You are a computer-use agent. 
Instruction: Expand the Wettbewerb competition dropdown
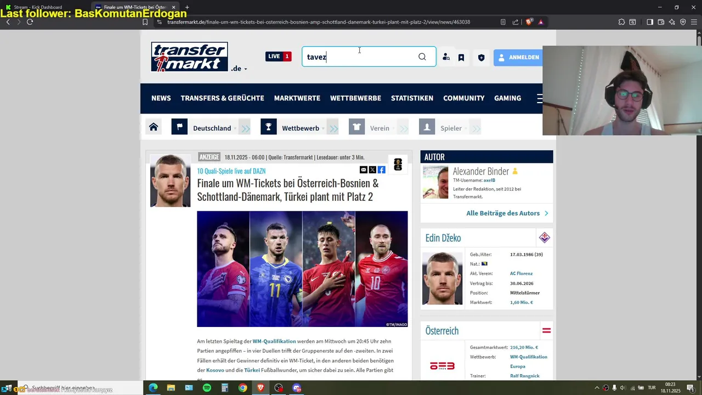[303, 128]
